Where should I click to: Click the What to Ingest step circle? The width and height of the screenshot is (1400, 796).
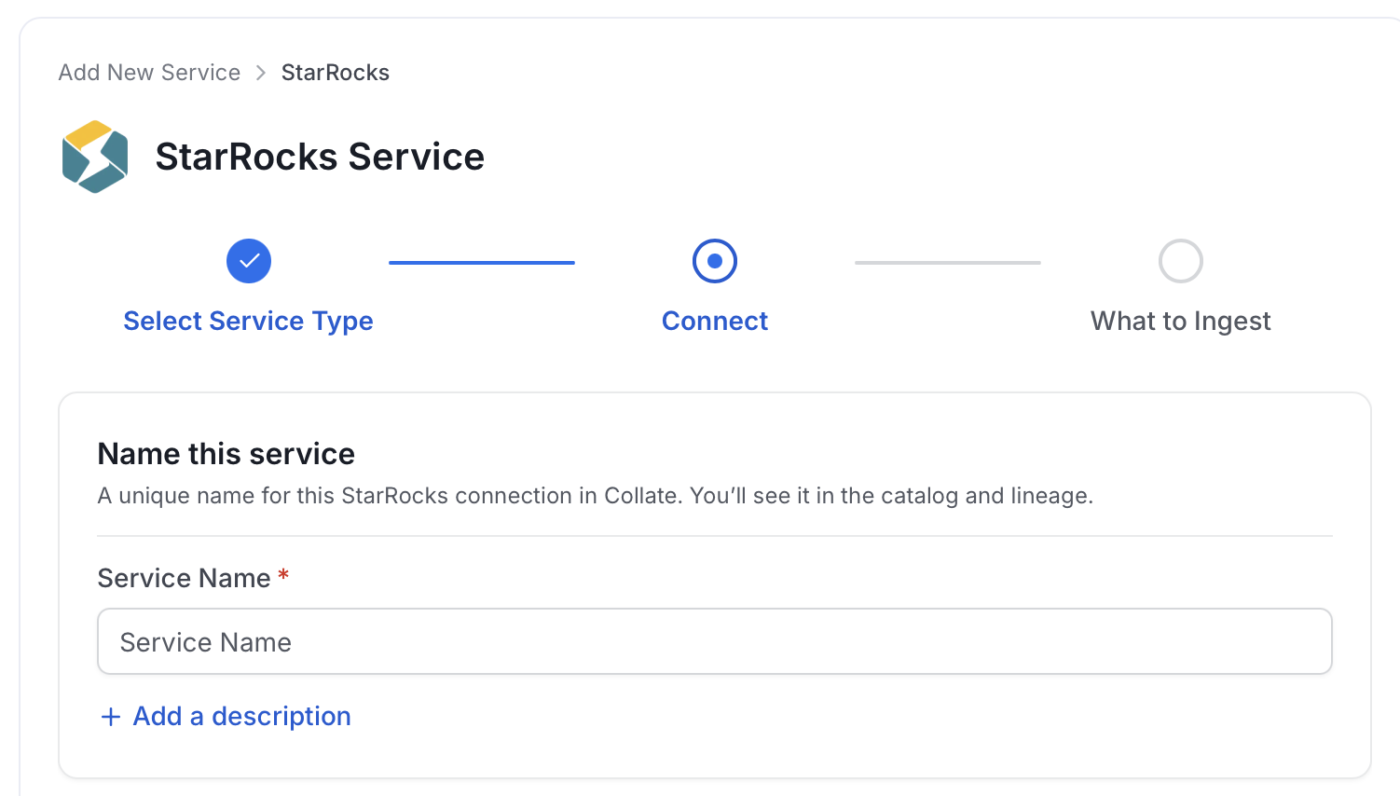1181,261
